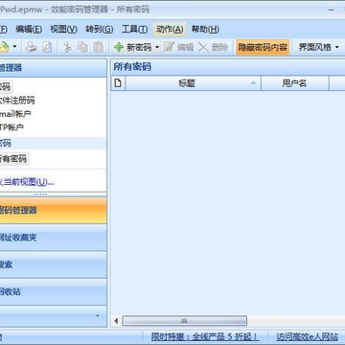Click the Cut scissors icon
This screenshot has width=345, height=345.
coord(67,47)
